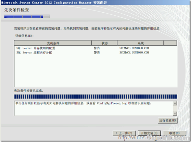Image resolution: width=191 pixels, height=142 pixels.
Task: Click the 详细信息(E) label
Action: [24, 36]
